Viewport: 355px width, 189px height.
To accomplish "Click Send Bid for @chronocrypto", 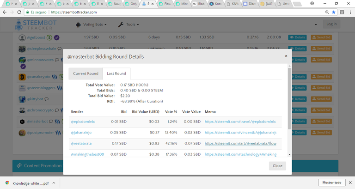I will pyautogui.click(x=321, y=110).
